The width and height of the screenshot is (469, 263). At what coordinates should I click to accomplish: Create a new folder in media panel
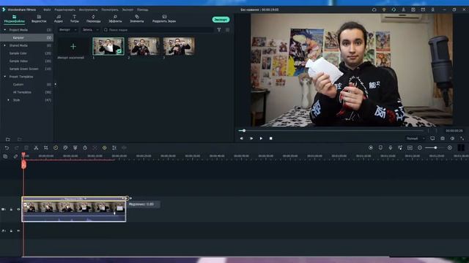(8, 140)
